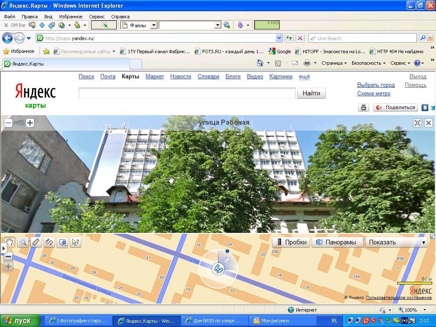This screenshot has width=436, height=327.
Task: Add to favorites star-plus icon
Action: (x=46, y=51)
